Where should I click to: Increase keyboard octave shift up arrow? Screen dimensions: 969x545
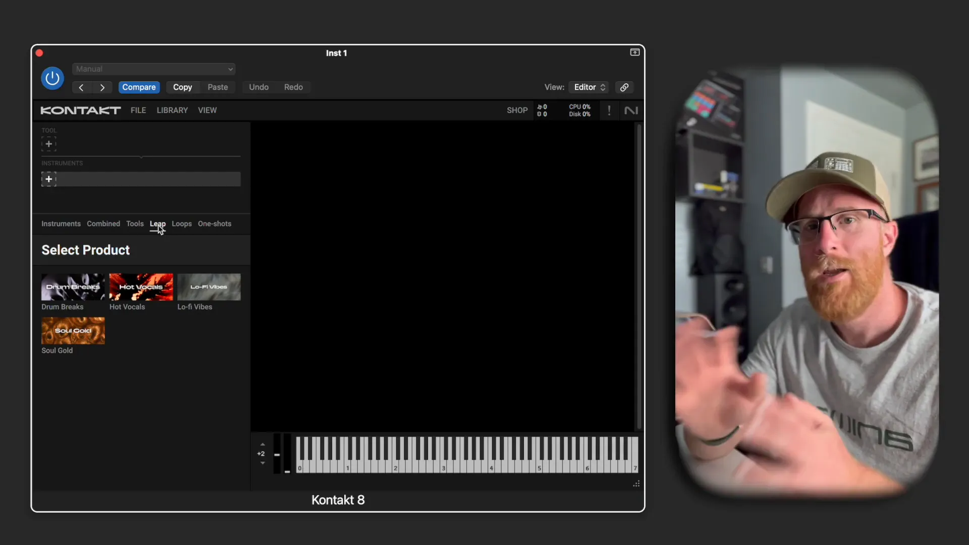click(262, 445)
